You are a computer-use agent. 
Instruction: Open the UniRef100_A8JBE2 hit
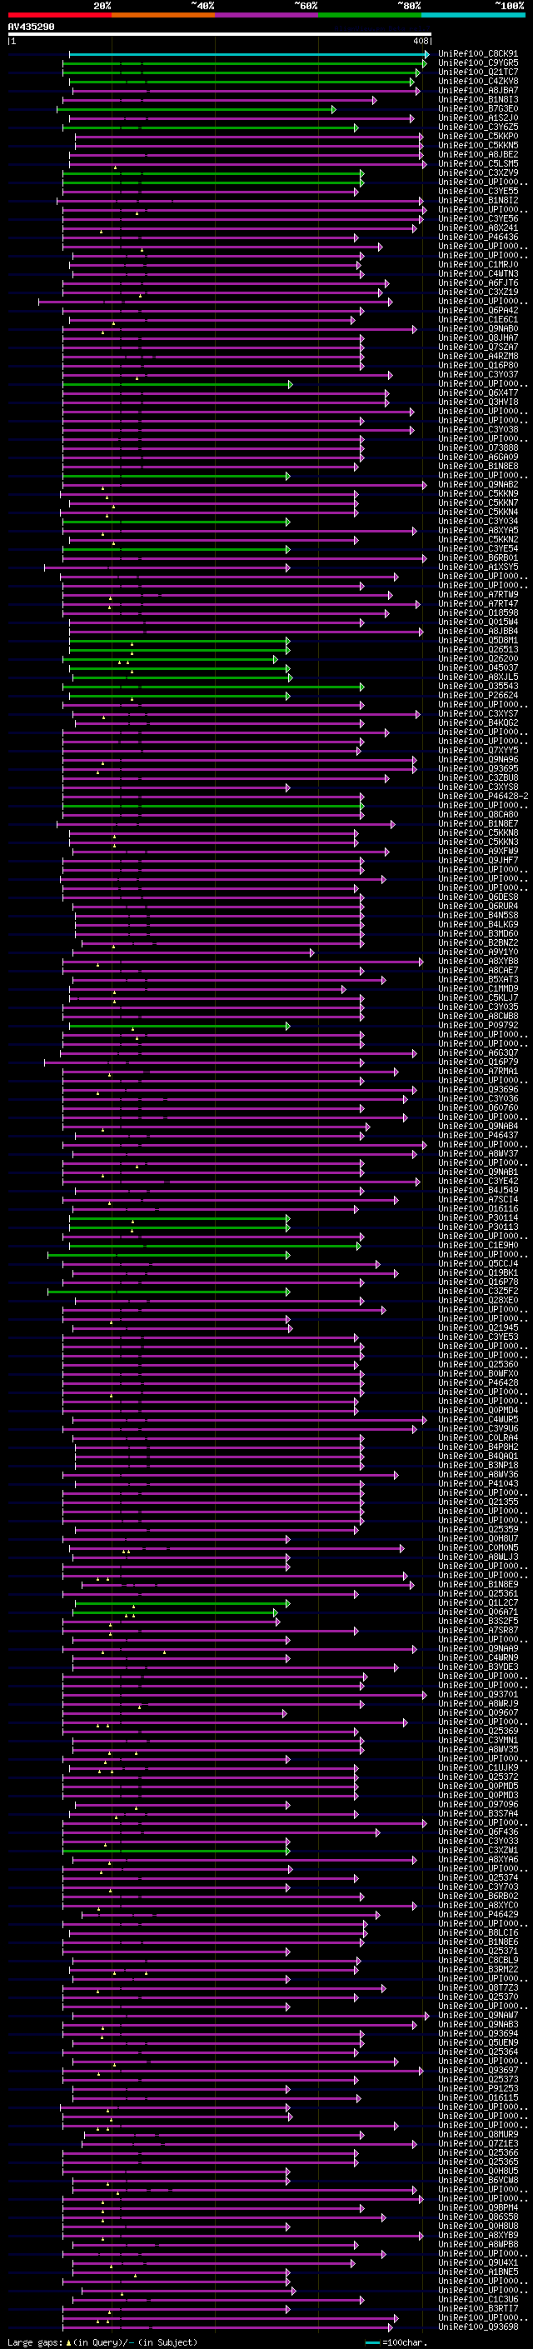coord(478,155)
